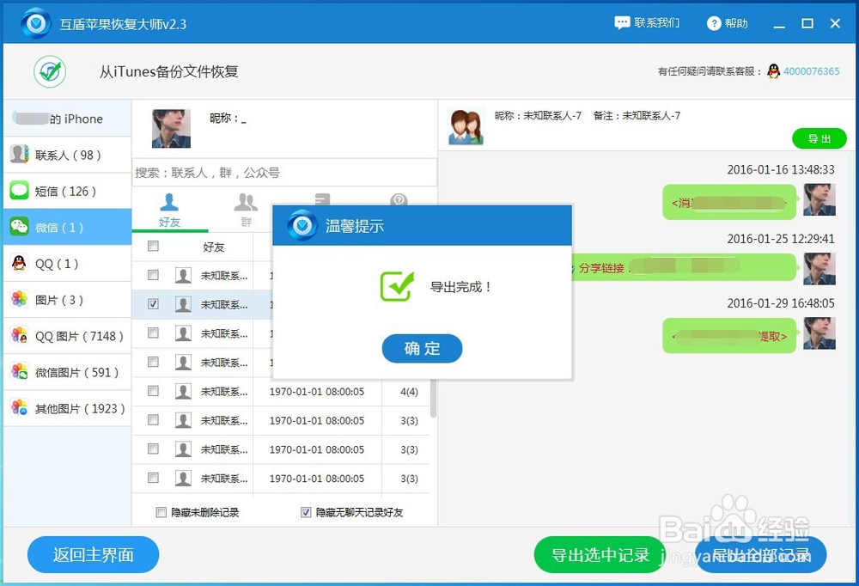859x586 pixels.
Task: Open the 联系人 (98) contacts category
Action: (x=67, y=155)
